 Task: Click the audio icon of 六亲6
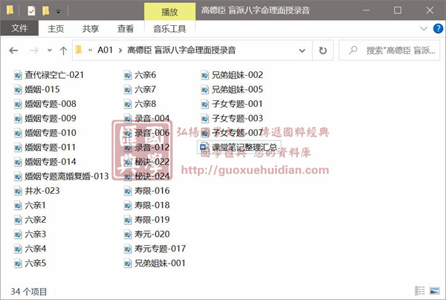tap(127, 75)
